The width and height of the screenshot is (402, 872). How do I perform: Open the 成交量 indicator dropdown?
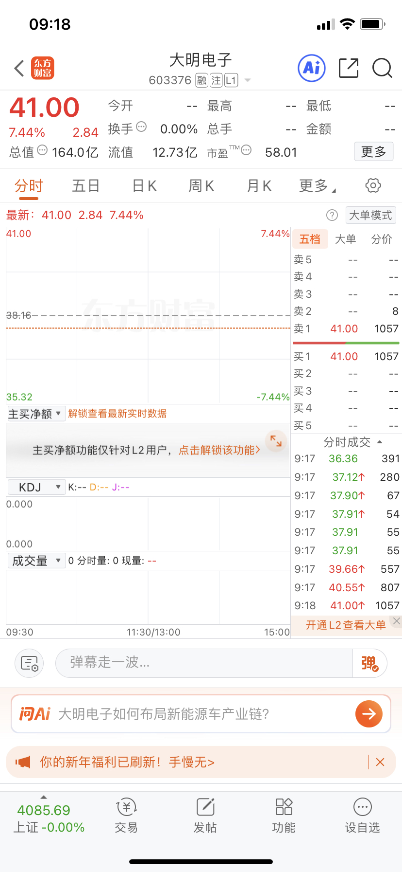pos(36,561)
